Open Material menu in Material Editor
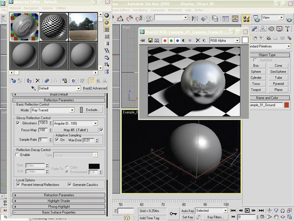 click(15, 8)
